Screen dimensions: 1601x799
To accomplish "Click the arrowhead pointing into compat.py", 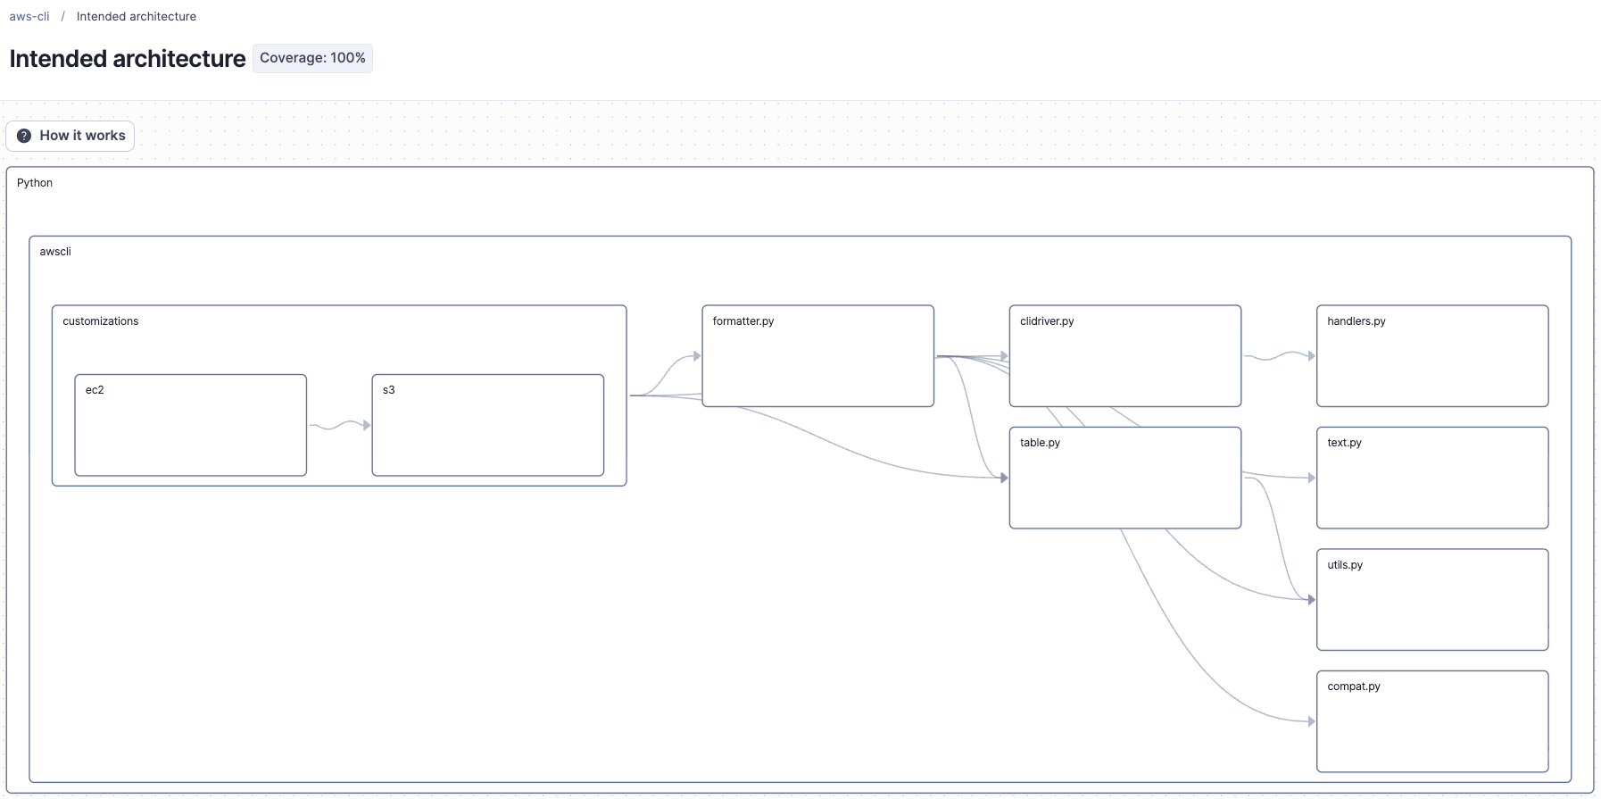I will pyautogui.click(x=1311, y=721).
